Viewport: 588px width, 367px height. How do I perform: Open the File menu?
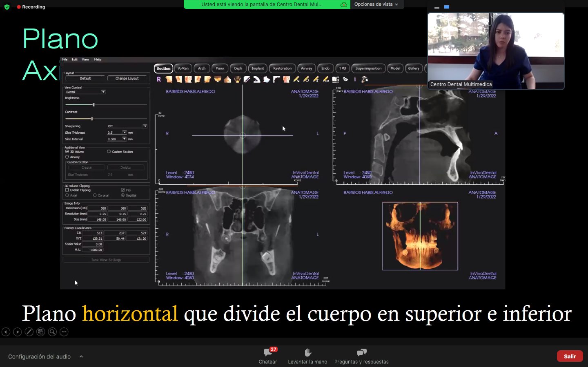pos(65,60)
